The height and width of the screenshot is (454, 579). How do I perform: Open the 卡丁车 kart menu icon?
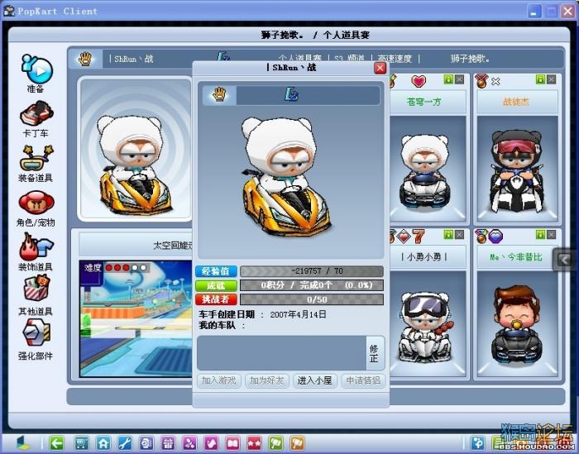pos(36,114)
